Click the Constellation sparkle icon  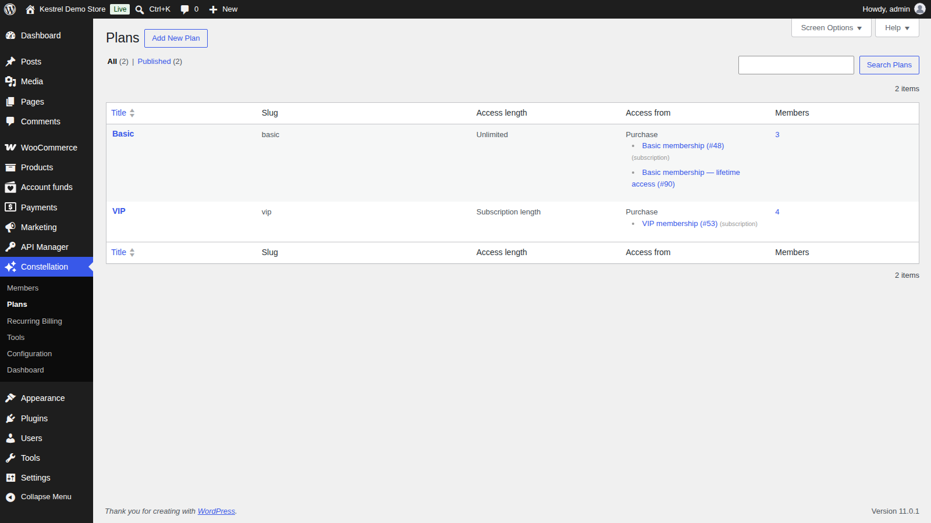[x=10, y=267]
